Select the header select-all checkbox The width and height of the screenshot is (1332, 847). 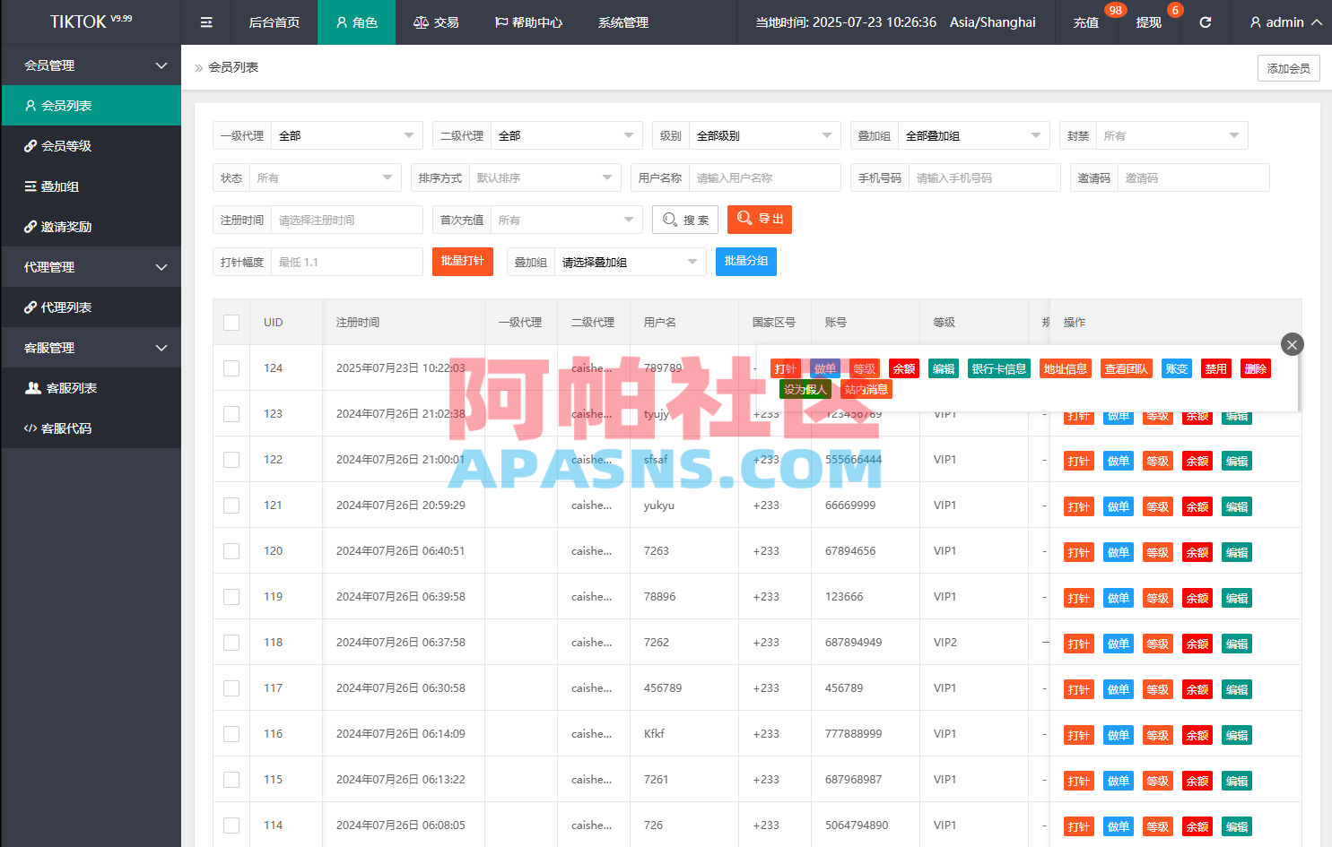(231, 323)
